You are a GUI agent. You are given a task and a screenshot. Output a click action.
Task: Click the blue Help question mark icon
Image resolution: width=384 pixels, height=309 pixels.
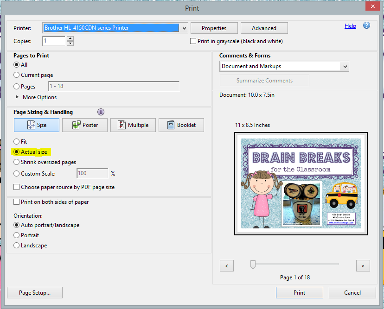tap(366, 25)
